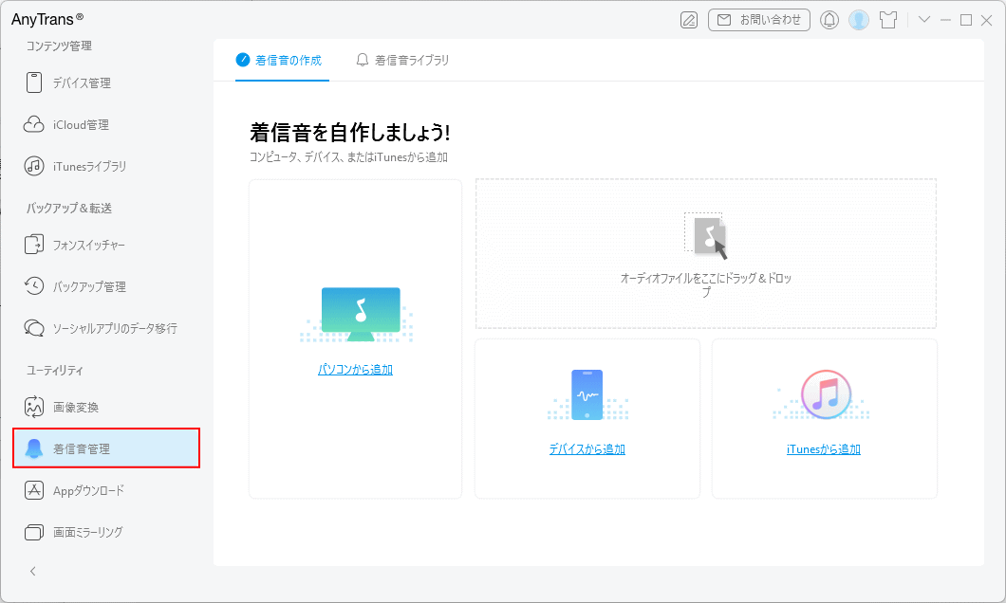Close the AnyTrans window
1006x603 pixels.
987,21
